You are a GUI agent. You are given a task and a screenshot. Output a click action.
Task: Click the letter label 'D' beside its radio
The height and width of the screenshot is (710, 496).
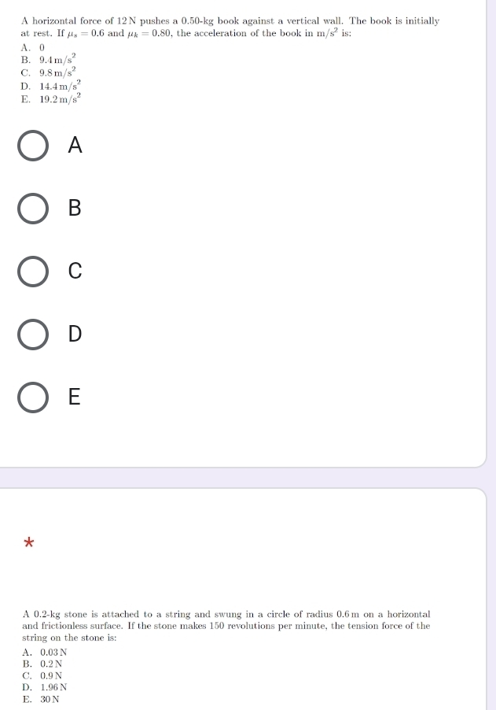coord(75,334)
